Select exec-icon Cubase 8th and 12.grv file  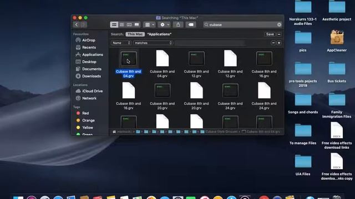196,59
